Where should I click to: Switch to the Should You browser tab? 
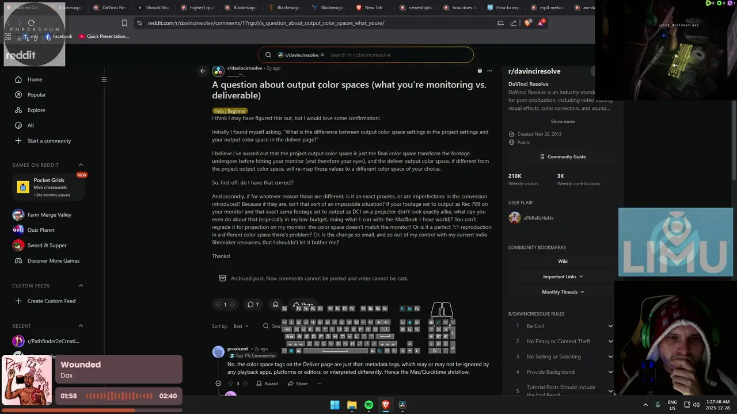pos(154,7)
